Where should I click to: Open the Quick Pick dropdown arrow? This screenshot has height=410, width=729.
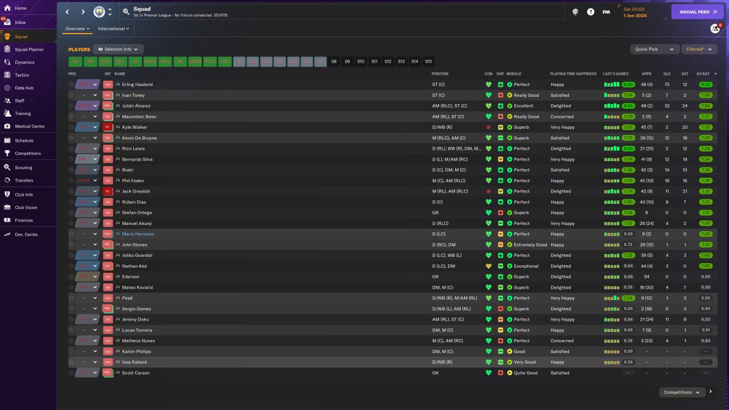(x=672, y=50)
